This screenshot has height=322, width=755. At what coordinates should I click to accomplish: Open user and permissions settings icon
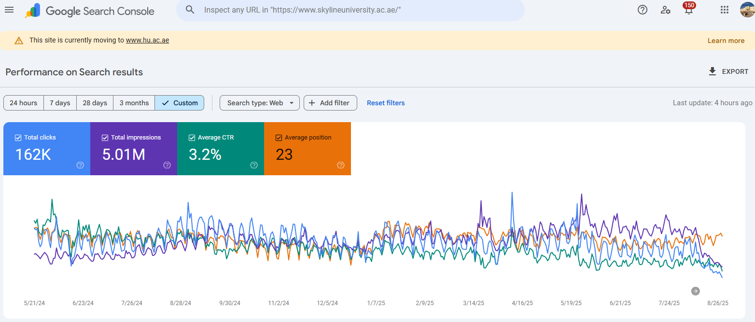666,10
